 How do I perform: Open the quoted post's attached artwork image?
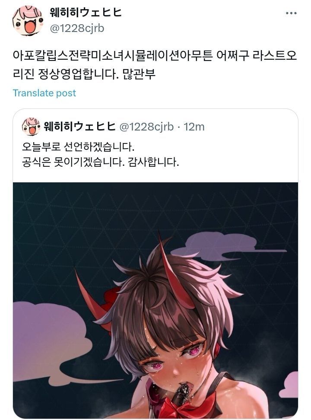[x=155, y=300]
